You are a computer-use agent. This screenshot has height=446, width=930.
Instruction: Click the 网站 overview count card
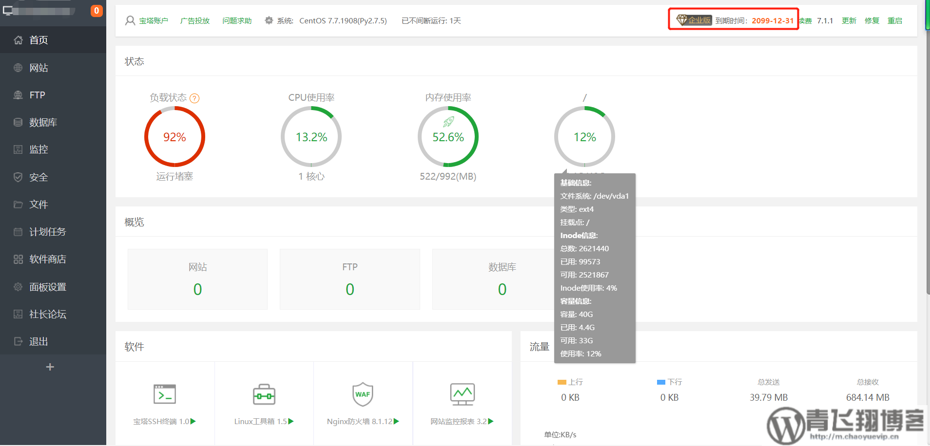tap(197, 279)
